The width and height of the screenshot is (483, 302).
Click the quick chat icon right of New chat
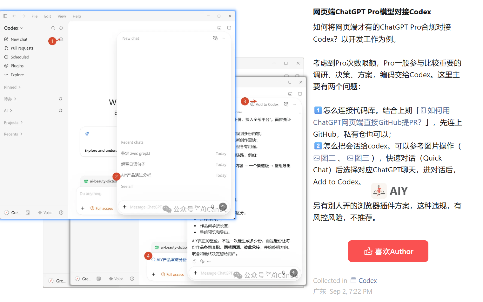point(61,39)
